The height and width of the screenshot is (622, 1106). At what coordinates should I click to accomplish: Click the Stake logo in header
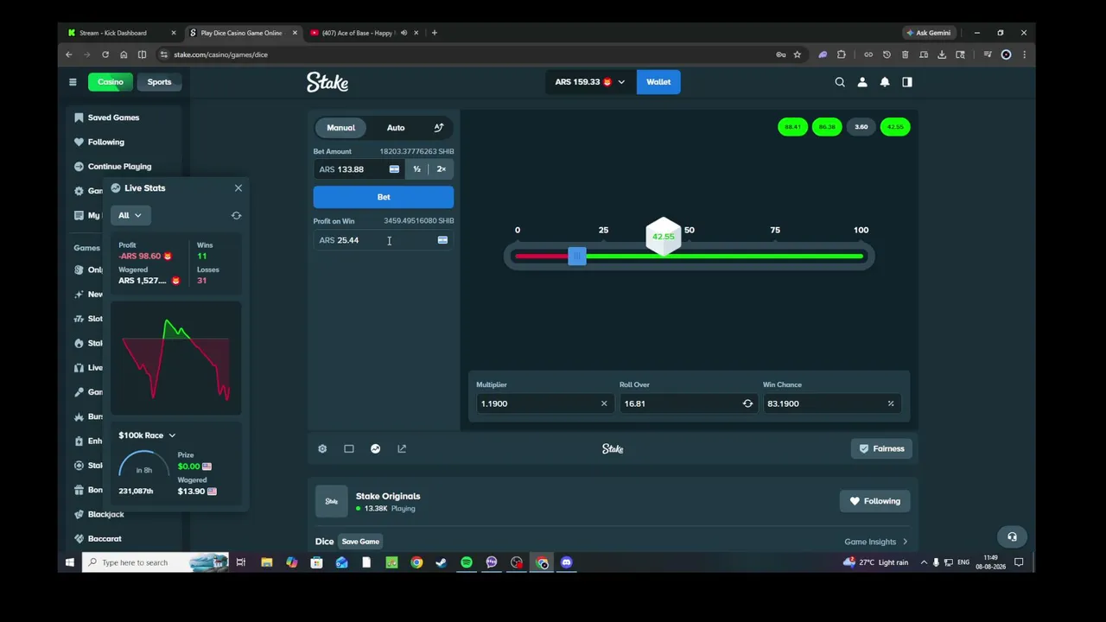click(327, 82)
